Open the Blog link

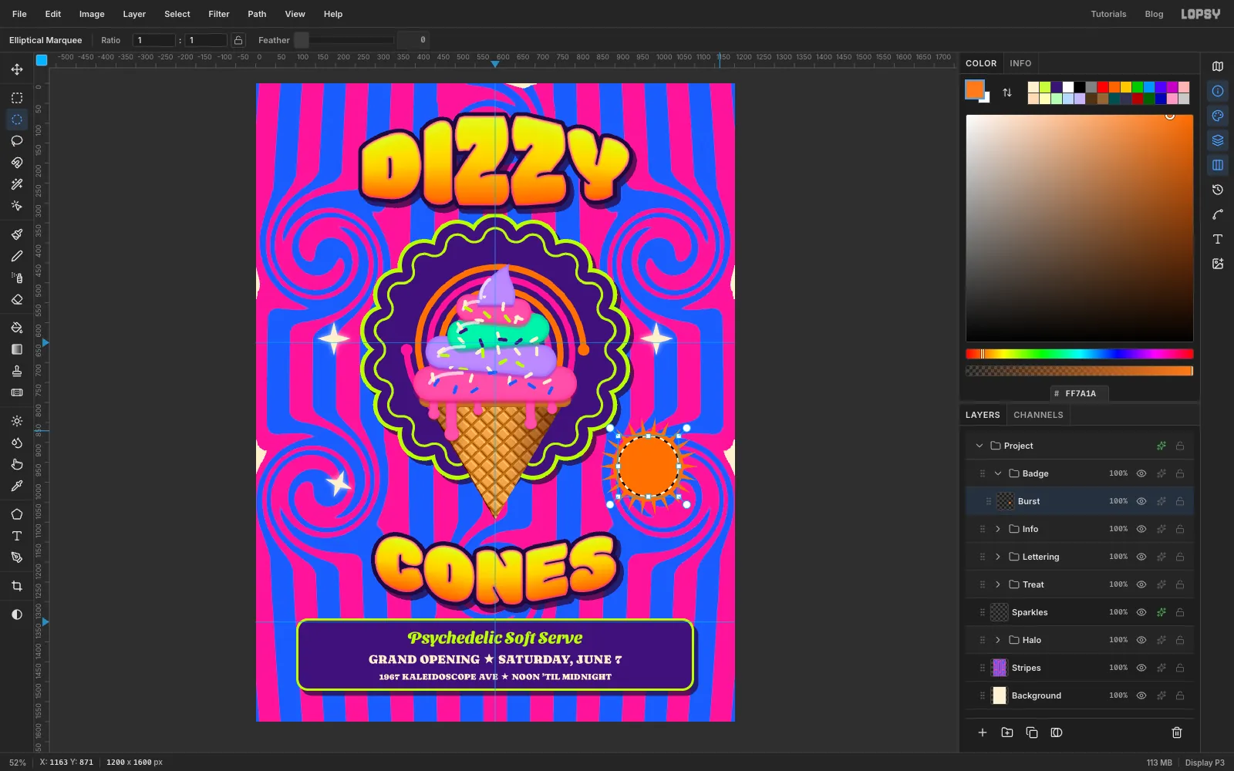click(1154, 14)
